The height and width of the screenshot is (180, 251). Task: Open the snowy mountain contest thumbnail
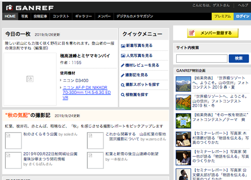[x=183, y=84]
